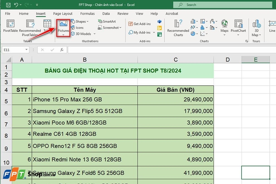Click the Bing Maps add-in icon
Image resolution: width=276 pixels, height=184 pixels.
pyautogui.click(x=159, y=28)
